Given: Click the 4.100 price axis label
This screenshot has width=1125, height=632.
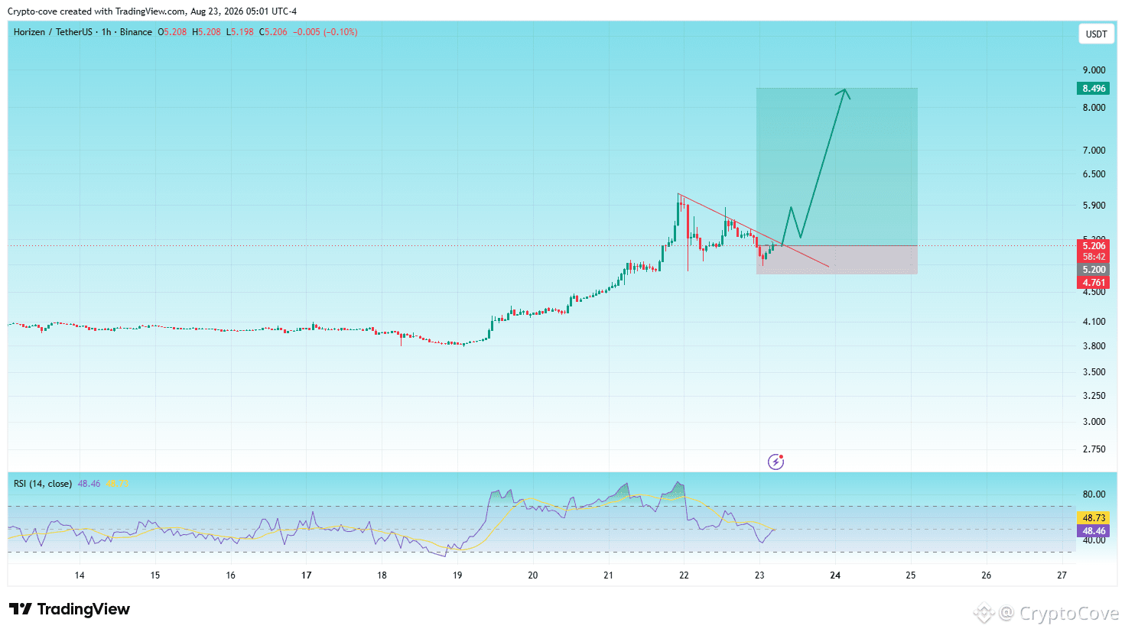Looking at the screenshot, I should [1094, 322].
